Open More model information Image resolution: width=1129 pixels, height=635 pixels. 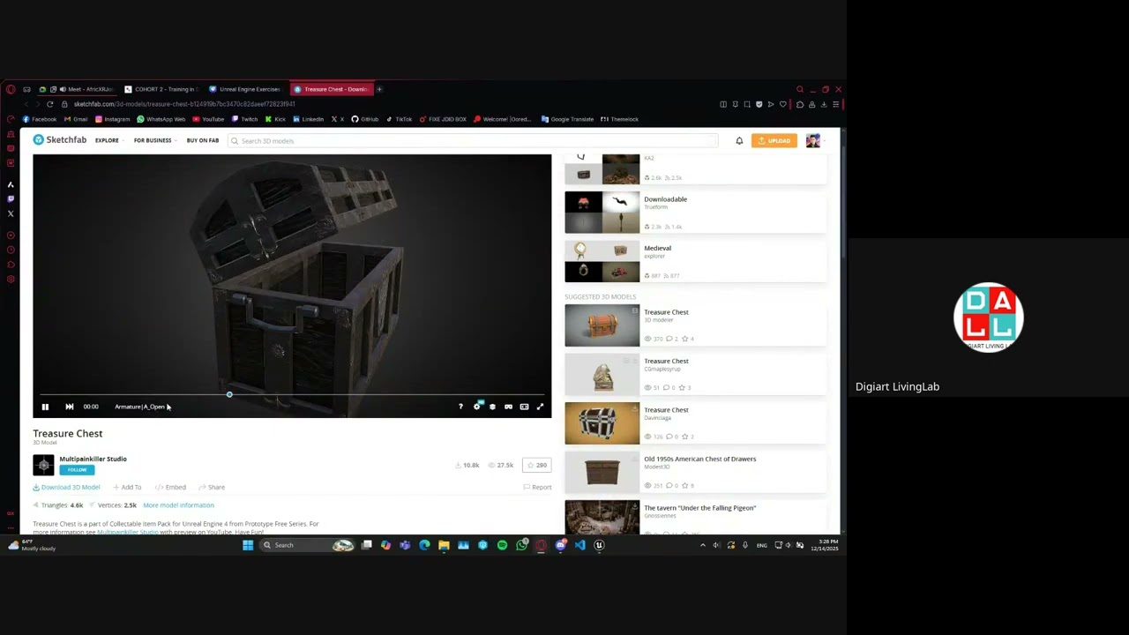pyautogui.click(x=178, y=505)
